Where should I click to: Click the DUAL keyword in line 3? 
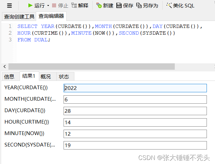[41, 40]
